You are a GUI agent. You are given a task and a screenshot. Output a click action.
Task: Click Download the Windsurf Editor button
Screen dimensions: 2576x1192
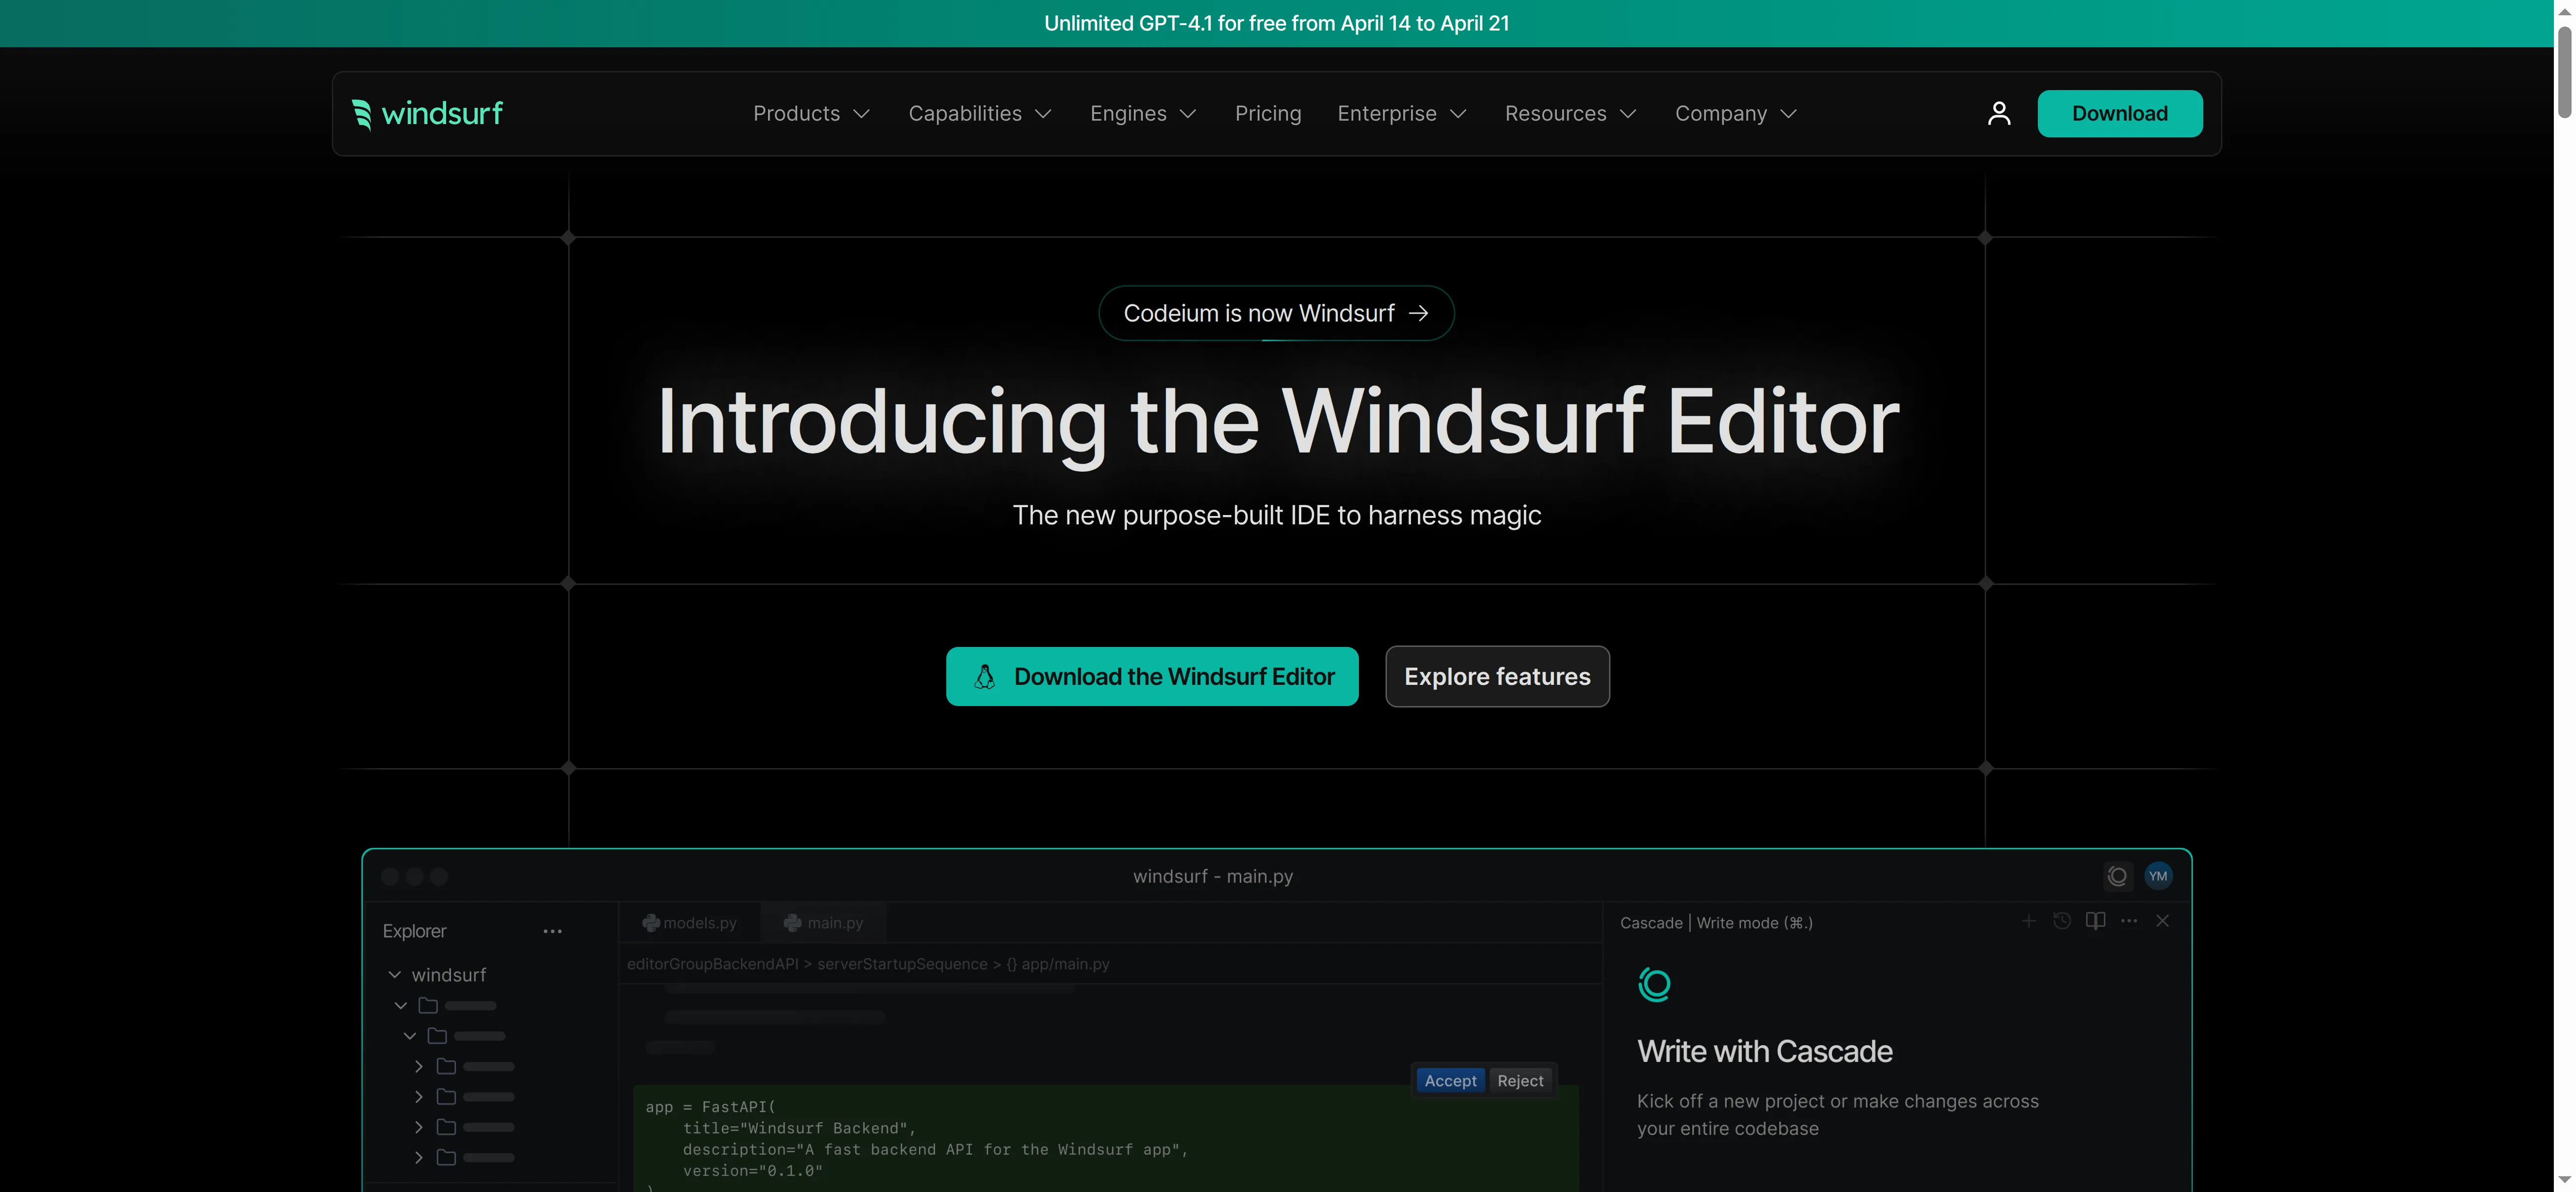point(1152,677)
